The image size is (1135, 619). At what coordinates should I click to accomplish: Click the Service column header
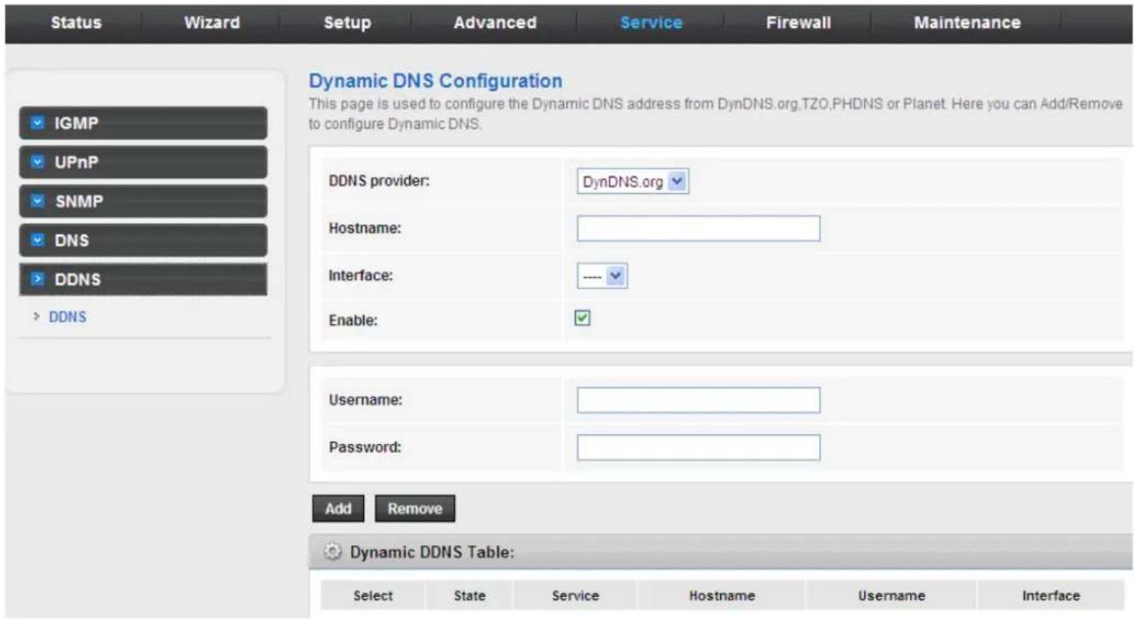point(575,596)
